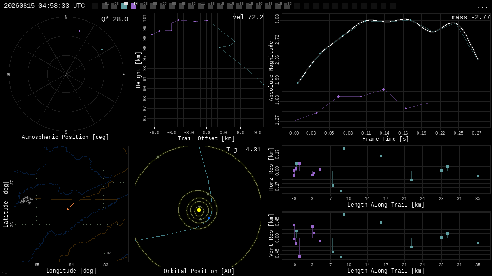492x276 pixels.
Task: Click the zenith Z label
Action: pos(66,74)
